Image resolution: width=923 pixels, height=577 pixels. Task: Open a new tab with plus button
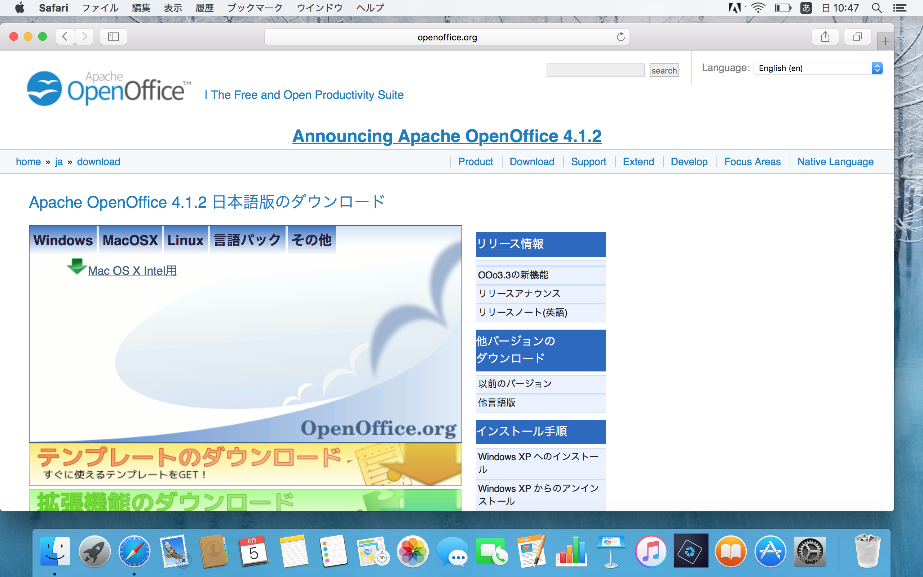tap(885, 41)
